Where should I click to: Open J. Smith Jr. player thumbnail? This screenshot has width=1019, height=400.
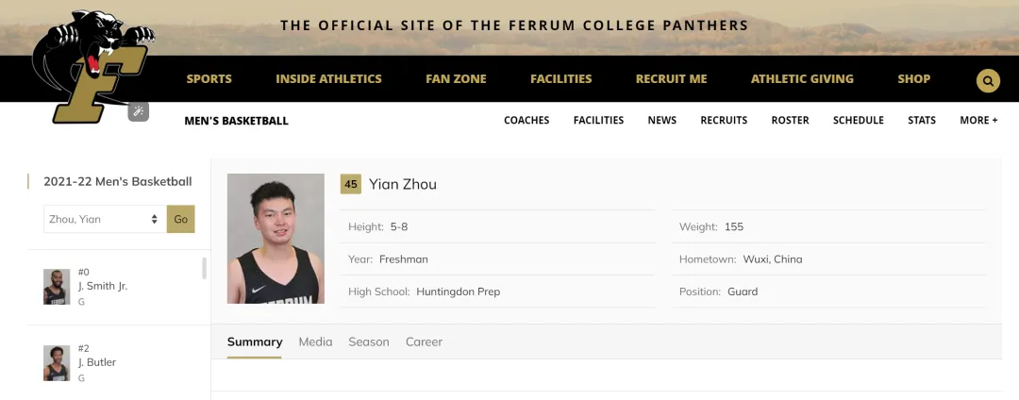coord(57,287)
